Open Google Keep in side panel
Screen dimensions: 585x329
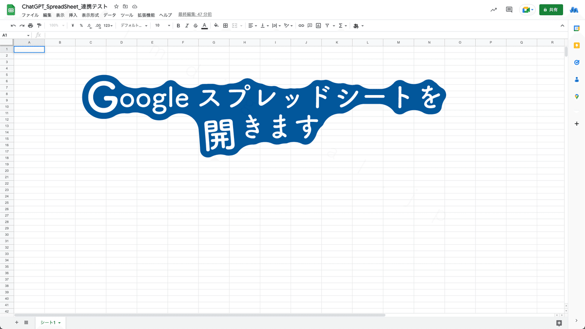coord(577,45)
